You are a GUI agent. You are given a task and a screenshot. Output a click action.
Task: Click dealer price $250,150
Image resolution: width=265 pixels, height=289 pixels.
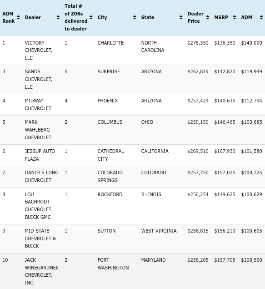(x=198, y=122)
